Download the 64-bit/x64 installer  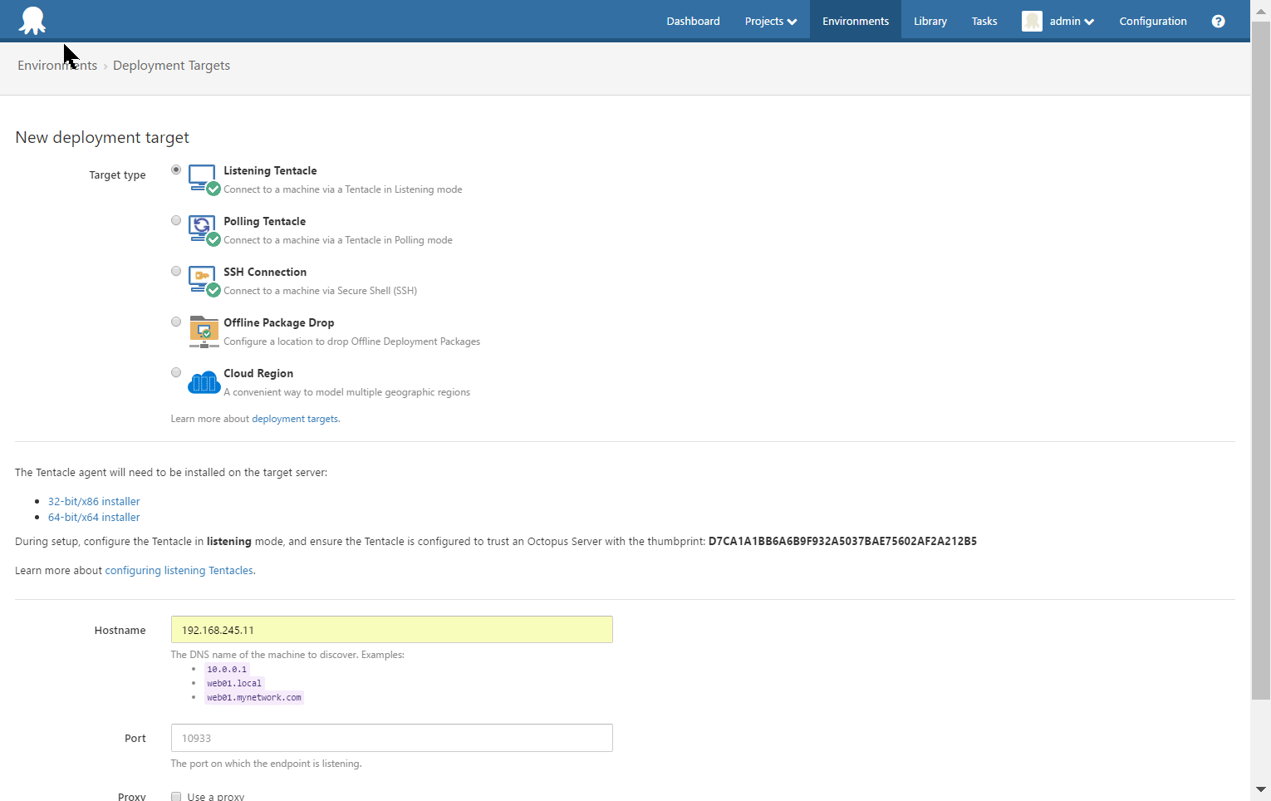pos(94,518)
